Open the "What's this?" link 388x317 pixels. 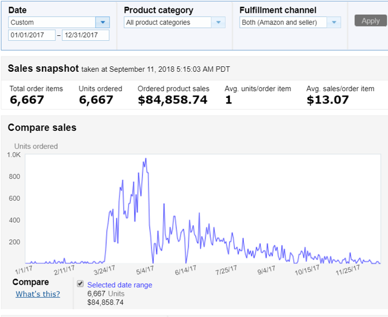point(38,294)
